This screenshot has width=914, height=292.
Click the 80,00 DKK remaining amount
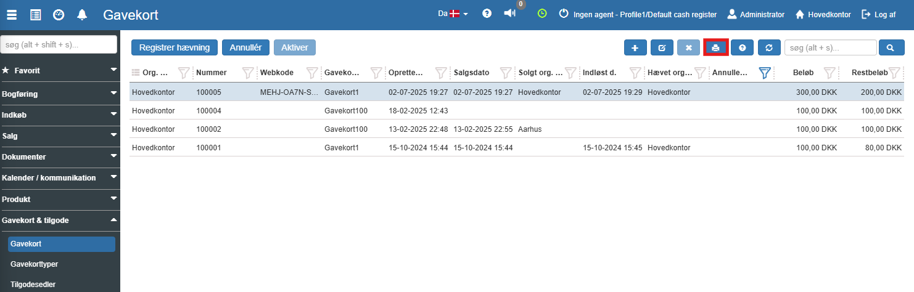tap(883, 148)
